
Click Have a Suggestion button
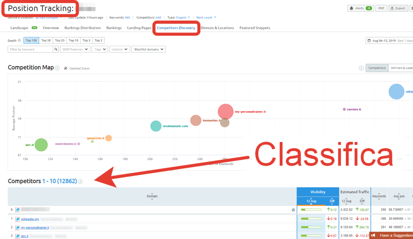click(391, 236)
